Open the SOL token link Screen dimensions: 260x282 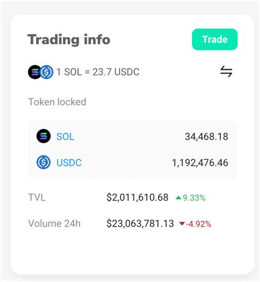(65, 136)
